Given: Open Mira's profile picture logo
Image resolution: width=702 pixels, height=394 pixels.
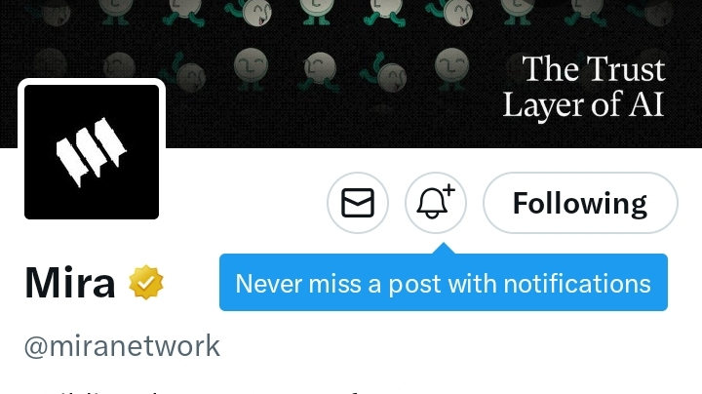Looking at the screenshot, I should pos(92,152).
